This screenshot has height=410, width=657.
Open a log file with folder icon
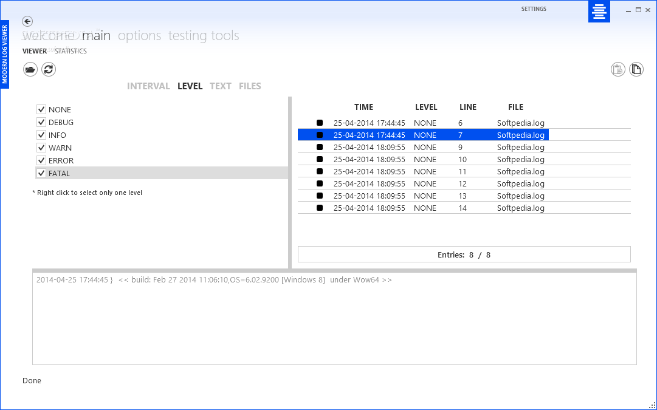[30, 69]
